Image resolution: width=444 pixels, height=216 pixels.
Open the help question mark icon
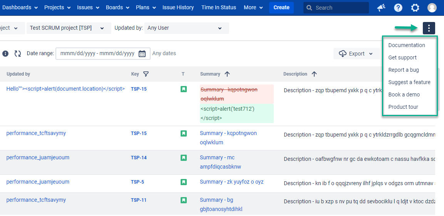pos(398,8)
